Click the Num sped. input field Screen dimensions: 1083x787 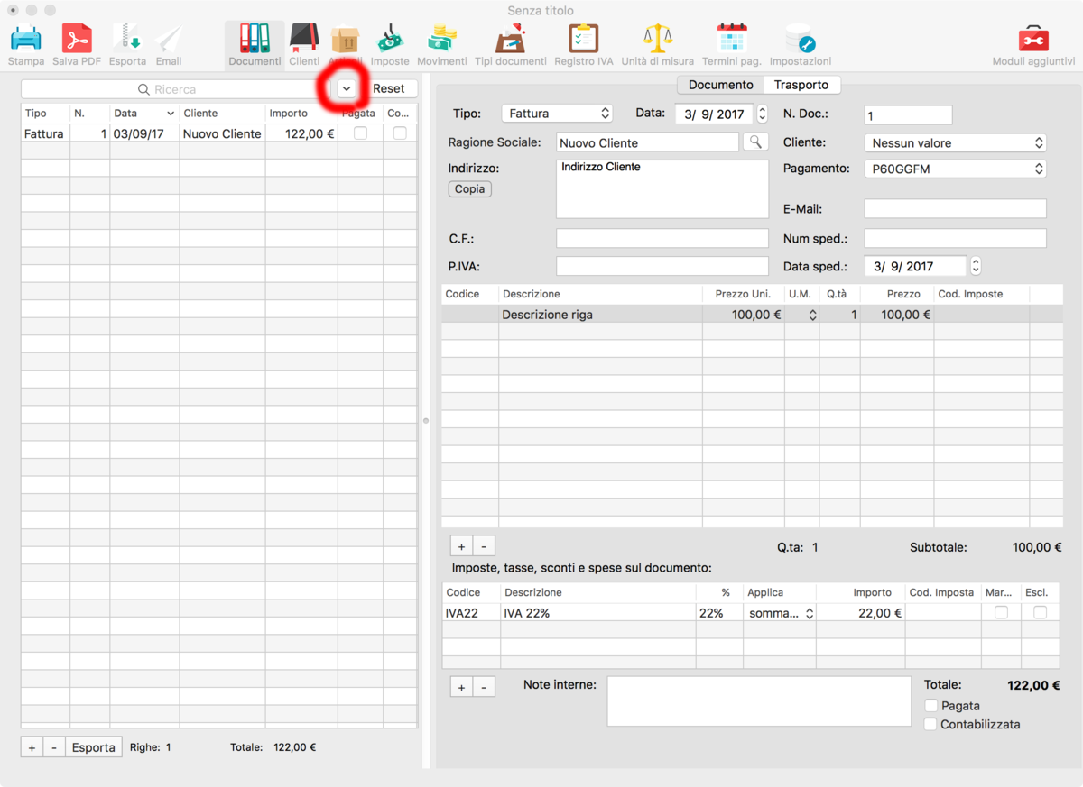[955, 238]
